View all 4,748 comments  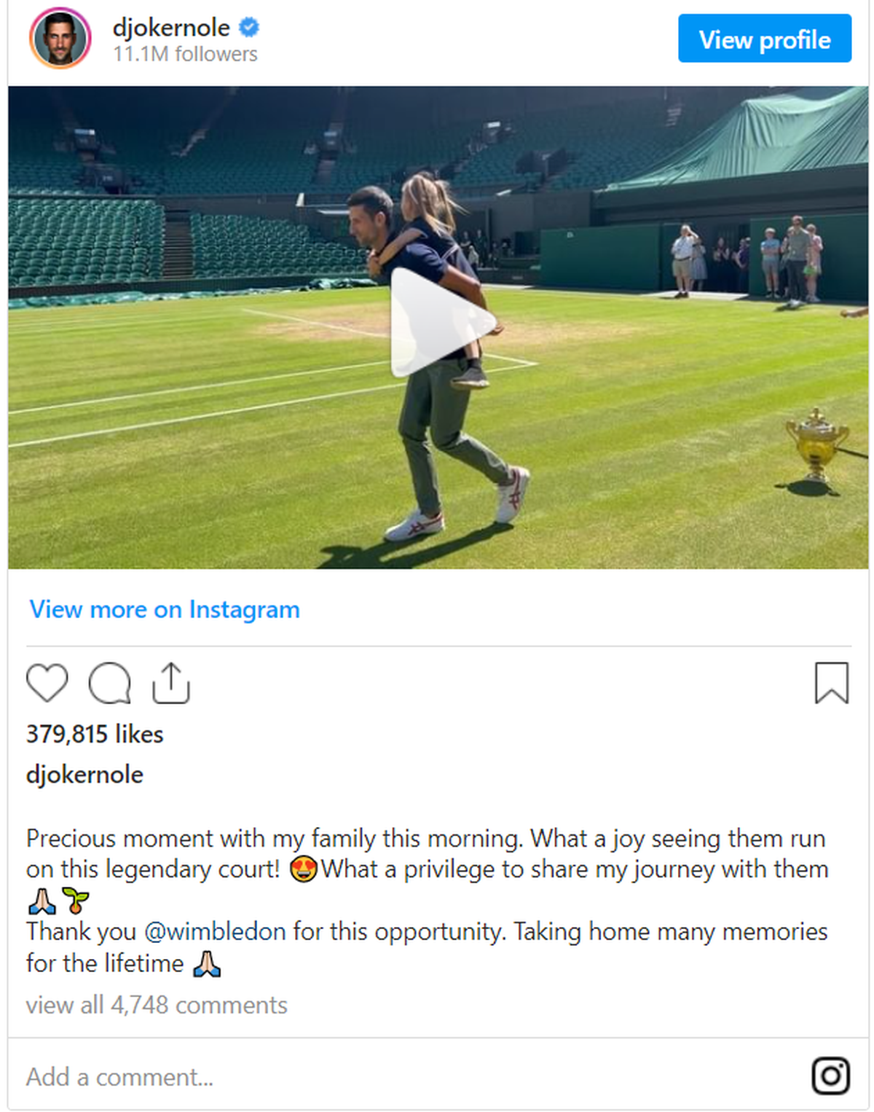pos(157,1005)
